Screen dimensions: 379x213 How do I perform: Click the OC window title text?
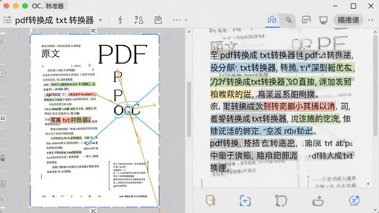[48, 6]
